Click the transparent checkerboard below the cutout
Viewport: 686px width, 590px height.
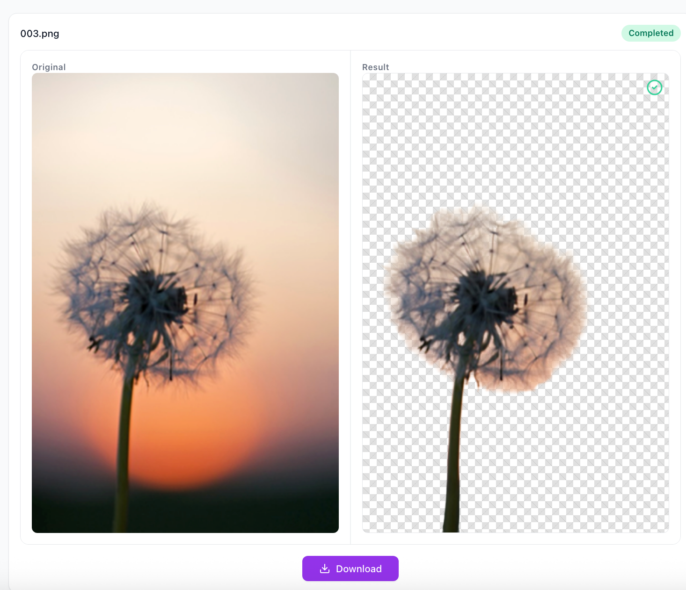(562, 468)
